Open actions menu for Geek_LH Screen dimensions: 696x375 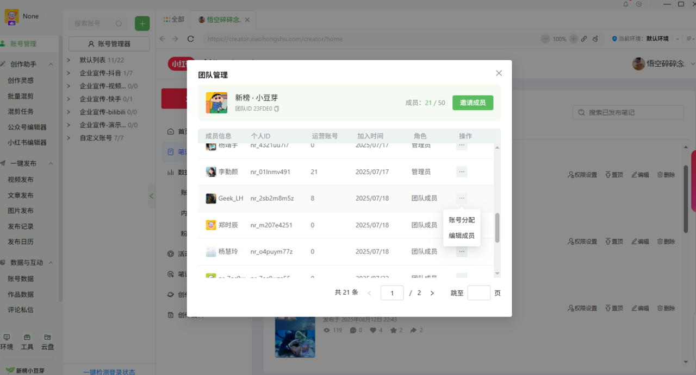pos(462,198)
